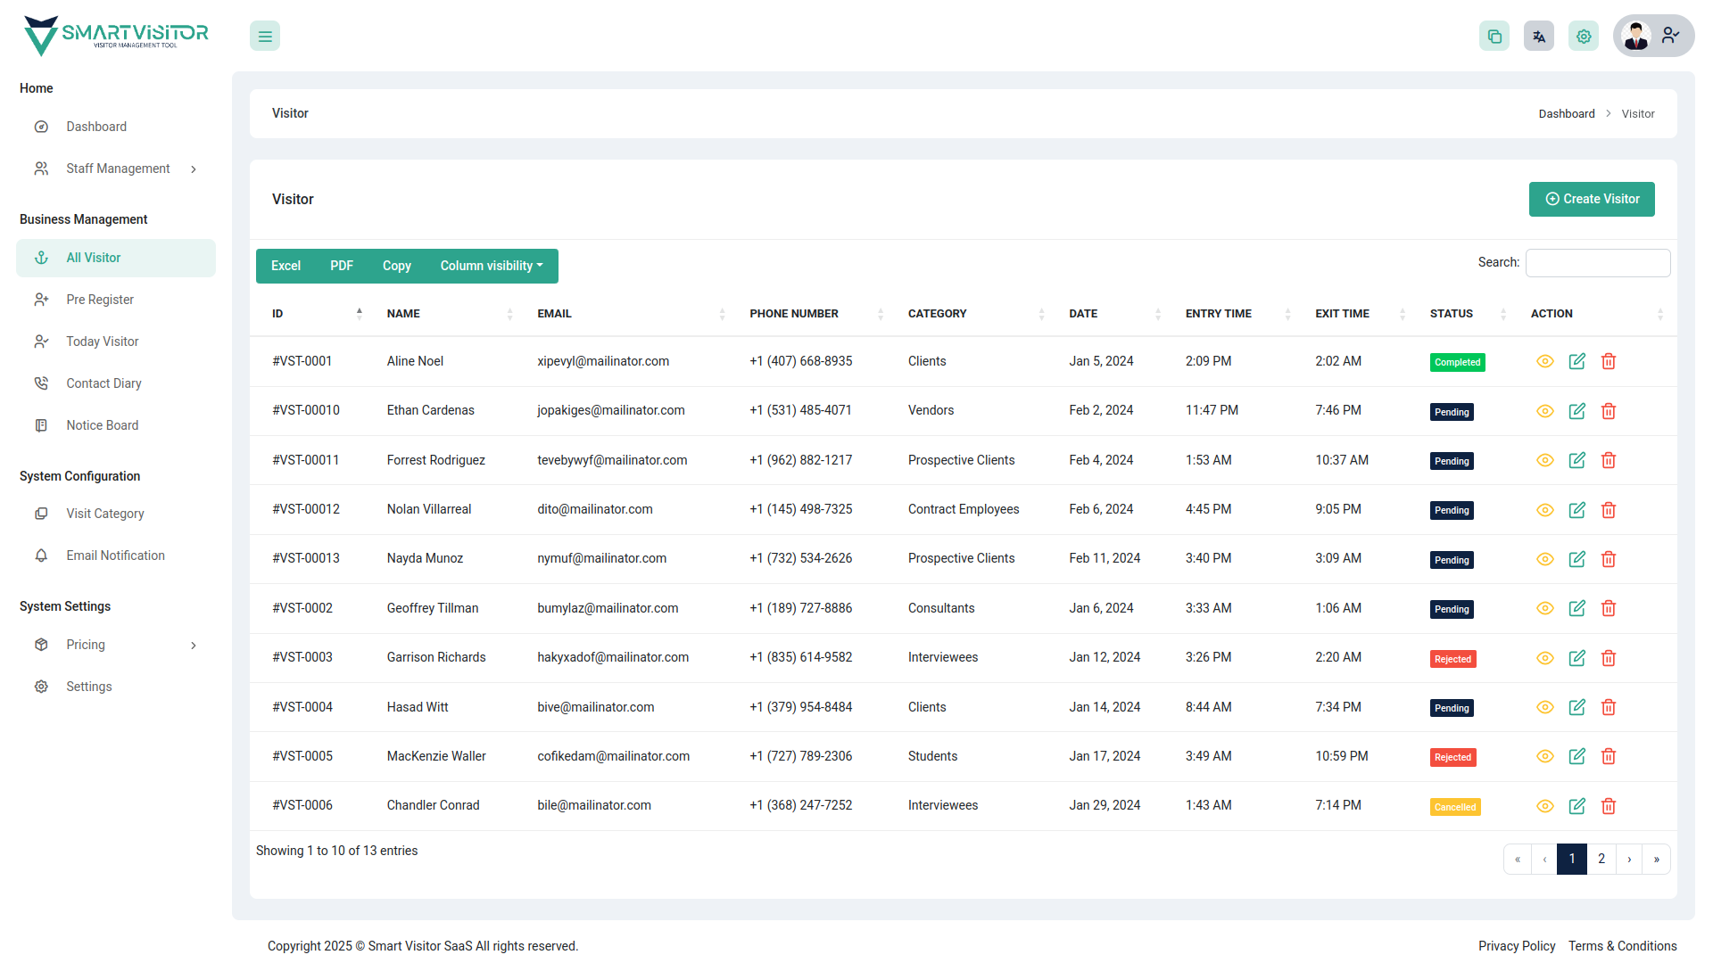Viewport: 1713px width, 963px height.
Task: Open the Column visibility dropdown
Action: point(491,266)
